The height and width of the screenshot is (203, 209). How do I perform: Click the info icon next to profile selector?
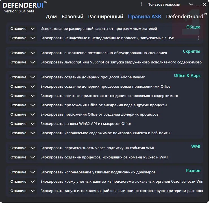click(x=141, y=4)
